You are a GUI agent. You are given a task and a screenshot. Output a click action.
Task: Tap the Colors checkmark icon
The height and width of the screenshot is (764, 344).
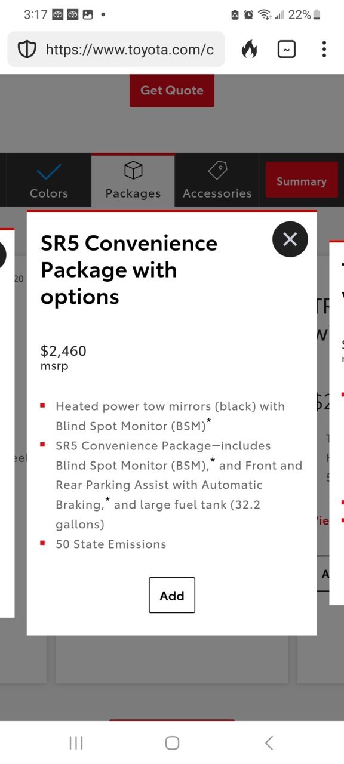pos(49,172)
